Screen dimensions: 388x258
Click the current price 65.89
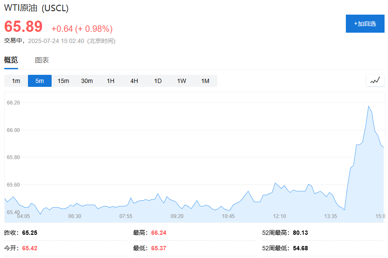point(23,27)
